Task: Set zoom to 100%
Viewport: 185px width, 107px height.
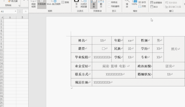Action: click(x=134, y=3)
